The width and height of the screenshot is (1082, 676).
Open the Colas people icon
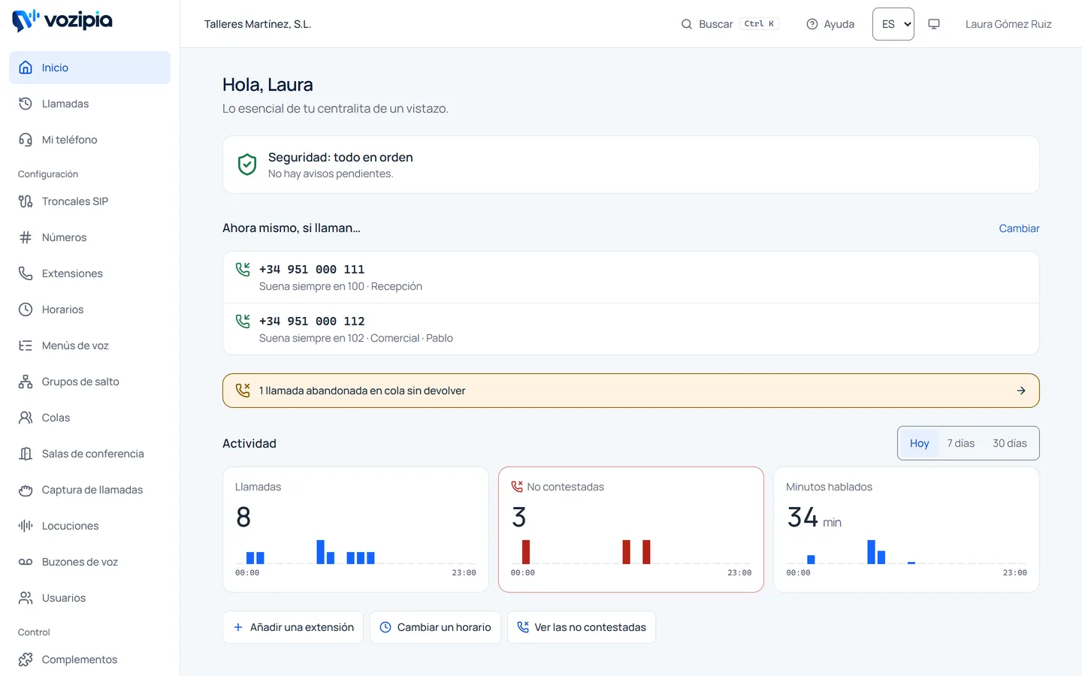pos(26,418)
